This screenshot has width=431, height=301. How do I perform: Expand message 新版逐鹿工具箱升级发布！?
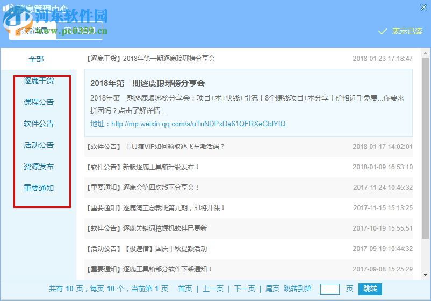[248, 167]
